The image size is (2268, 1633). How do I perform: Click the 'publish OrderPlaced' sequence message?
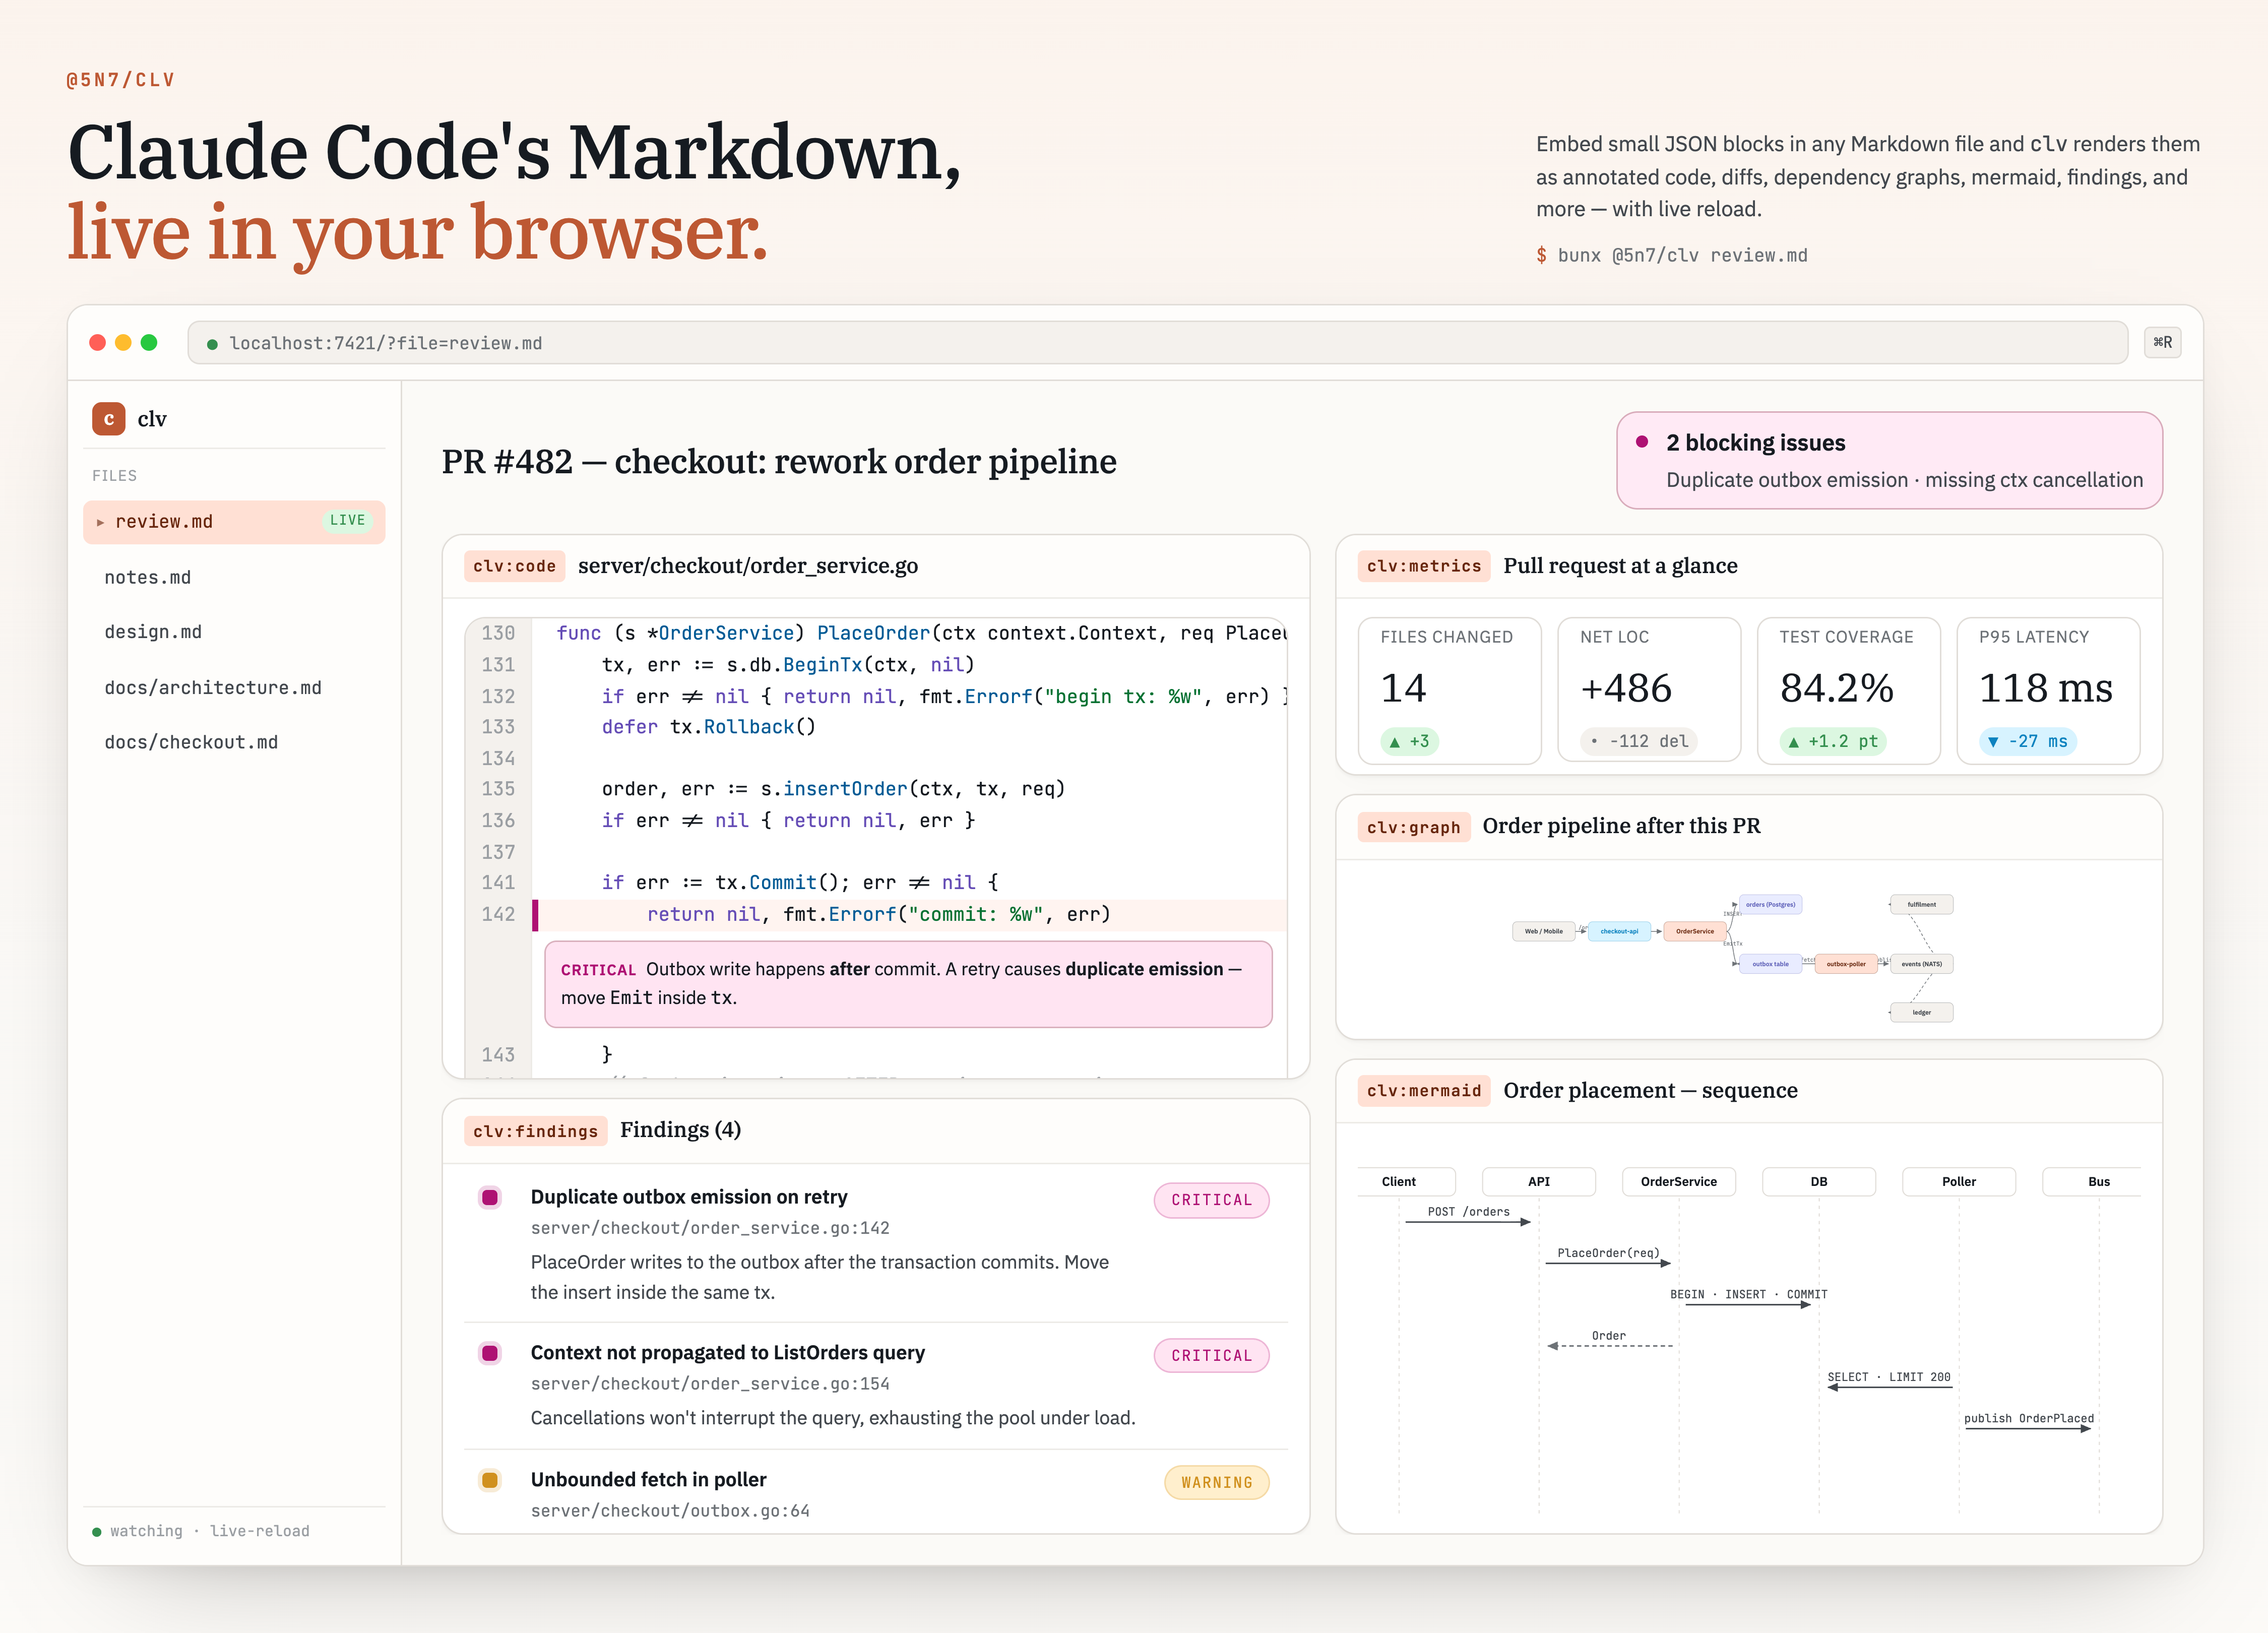coord(2029,1419)
